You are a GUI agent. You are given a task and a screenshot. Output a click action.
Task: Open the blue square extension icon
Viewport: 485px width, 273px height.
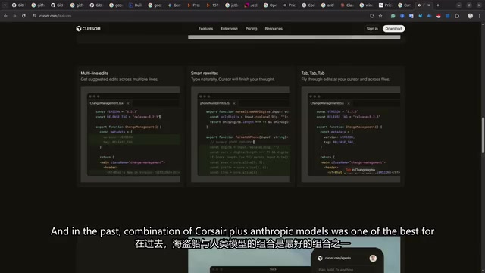click(448, 16)
